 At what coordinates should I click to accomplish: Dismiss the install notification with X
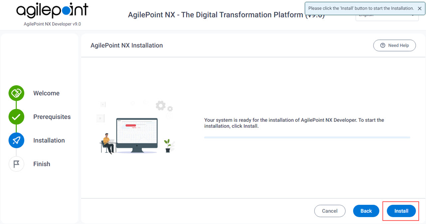tap(420, 9)
